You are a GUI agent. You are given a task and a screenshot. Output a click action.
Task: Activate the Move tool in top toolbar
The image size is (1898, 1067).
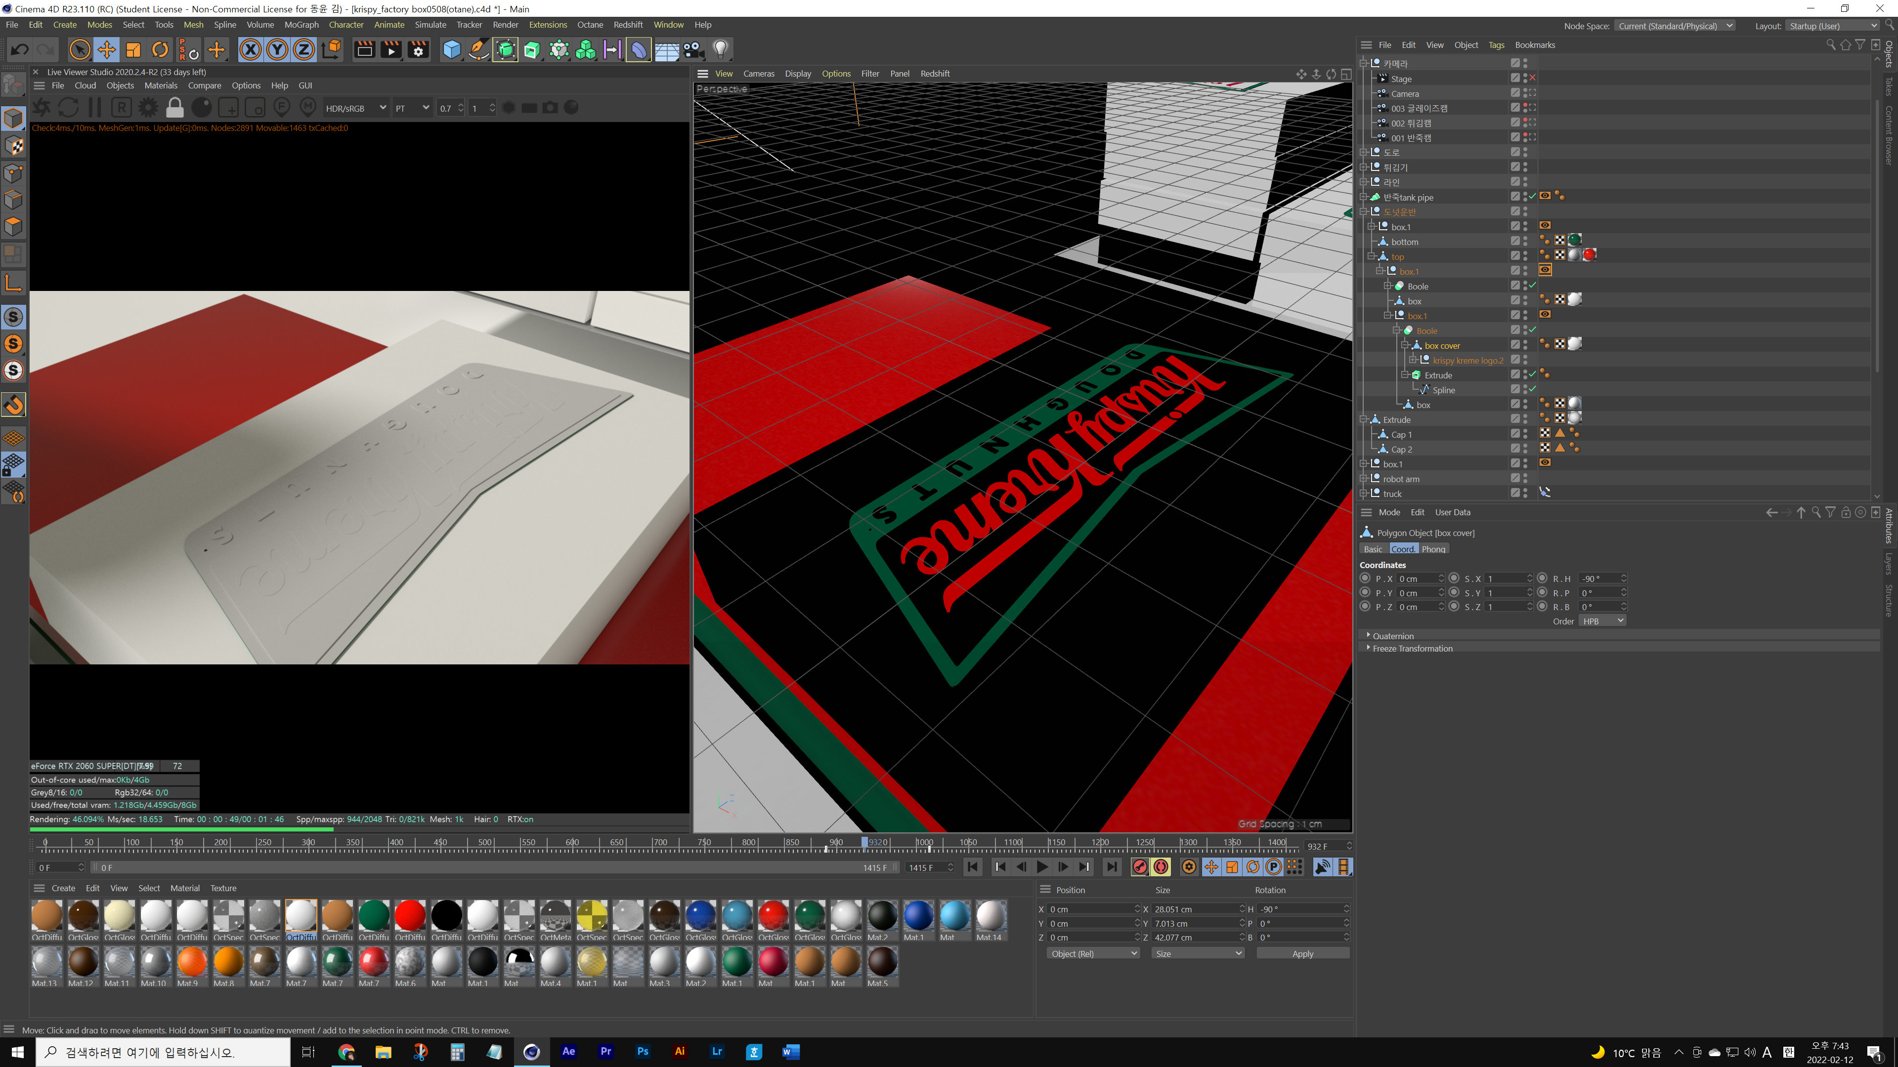pyautogui.click(x=106, y=49)
